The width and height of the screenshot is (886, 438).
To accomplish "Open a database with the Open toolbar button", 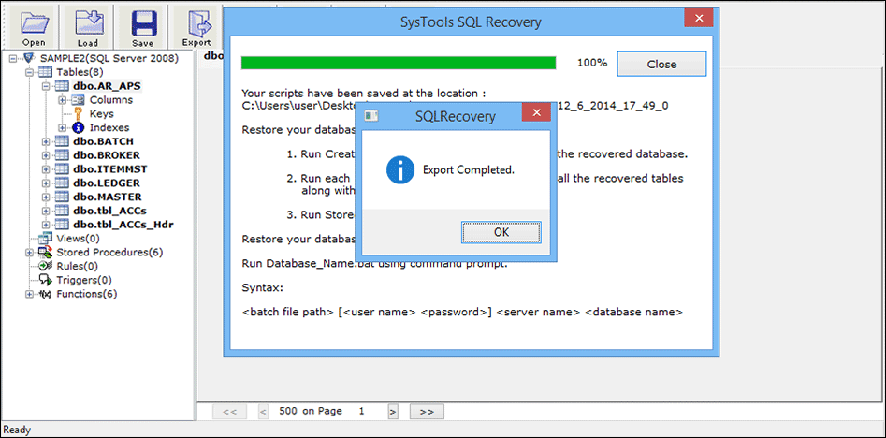I will tap(34, 27).
